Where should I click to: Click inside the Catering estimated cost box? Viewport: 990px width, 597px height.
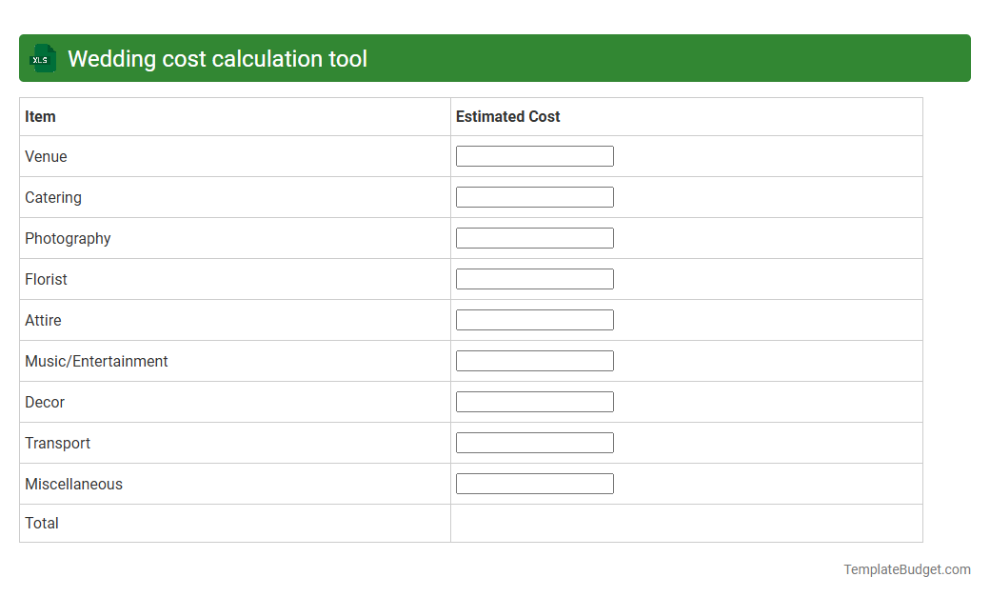(534, 196)
